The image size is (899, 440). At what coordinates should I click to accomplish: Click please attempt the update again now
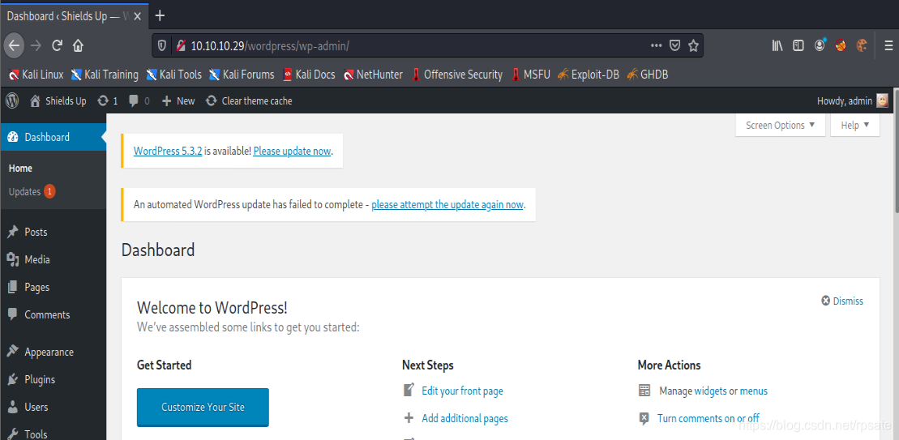click(x=447, y=204)
